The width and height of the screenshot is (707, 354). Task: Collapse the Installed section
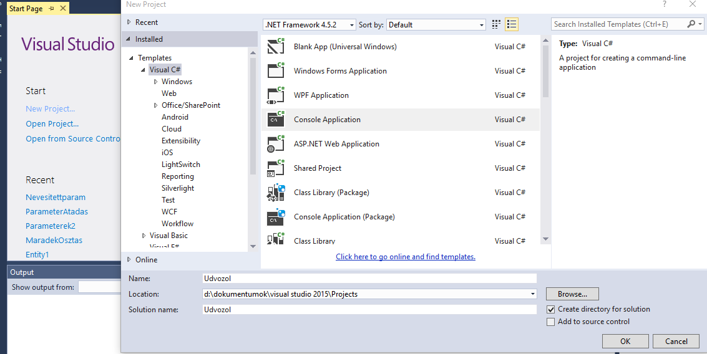(x=129, y=39)
